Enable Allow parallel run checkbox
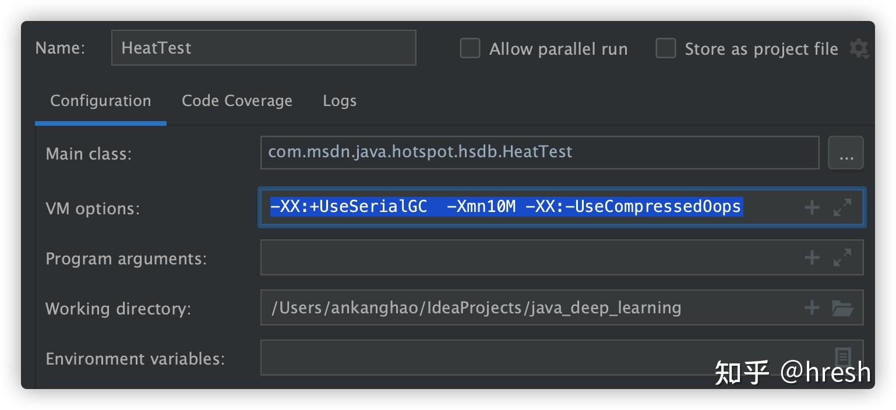Image resolution: width=896 pixels, height=410 pixels. pos(470,48)
